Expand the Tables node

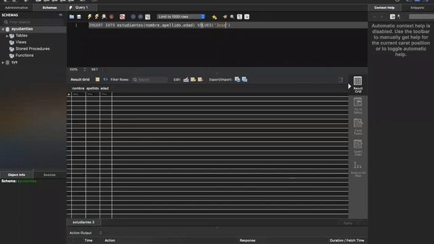7,36
